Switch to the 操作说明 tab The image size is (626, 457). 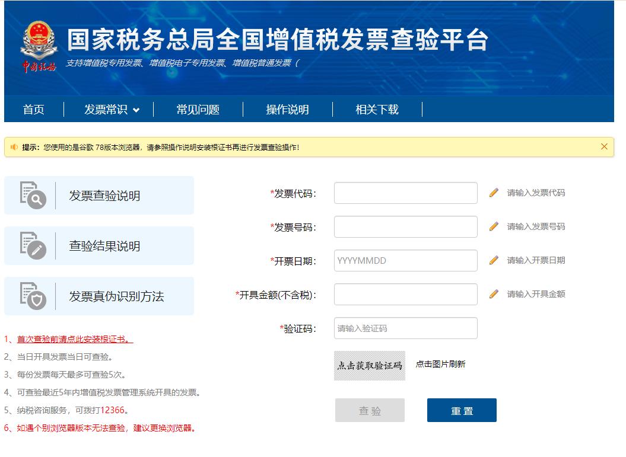pos(287,109)
